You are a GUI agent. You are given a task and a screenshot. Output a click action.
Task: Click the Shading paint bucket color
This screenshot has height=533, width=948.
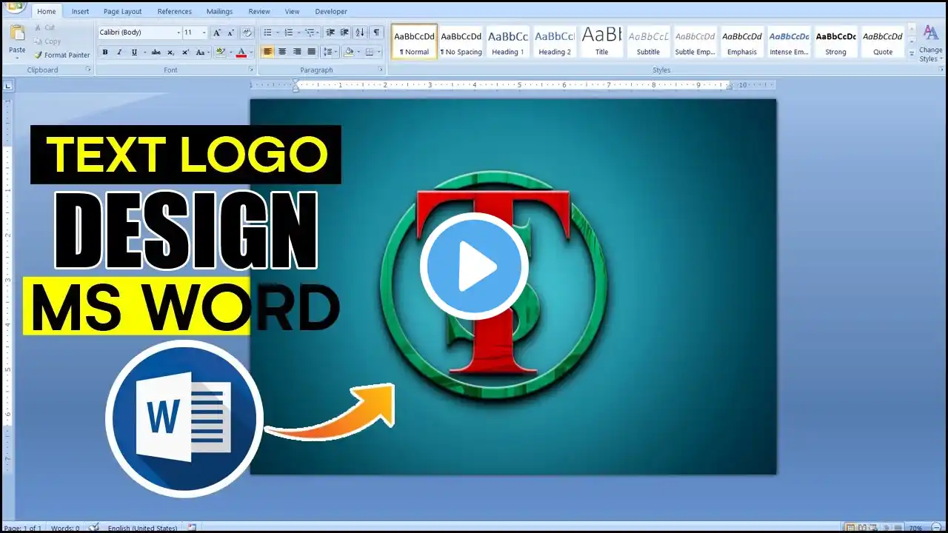349,52
